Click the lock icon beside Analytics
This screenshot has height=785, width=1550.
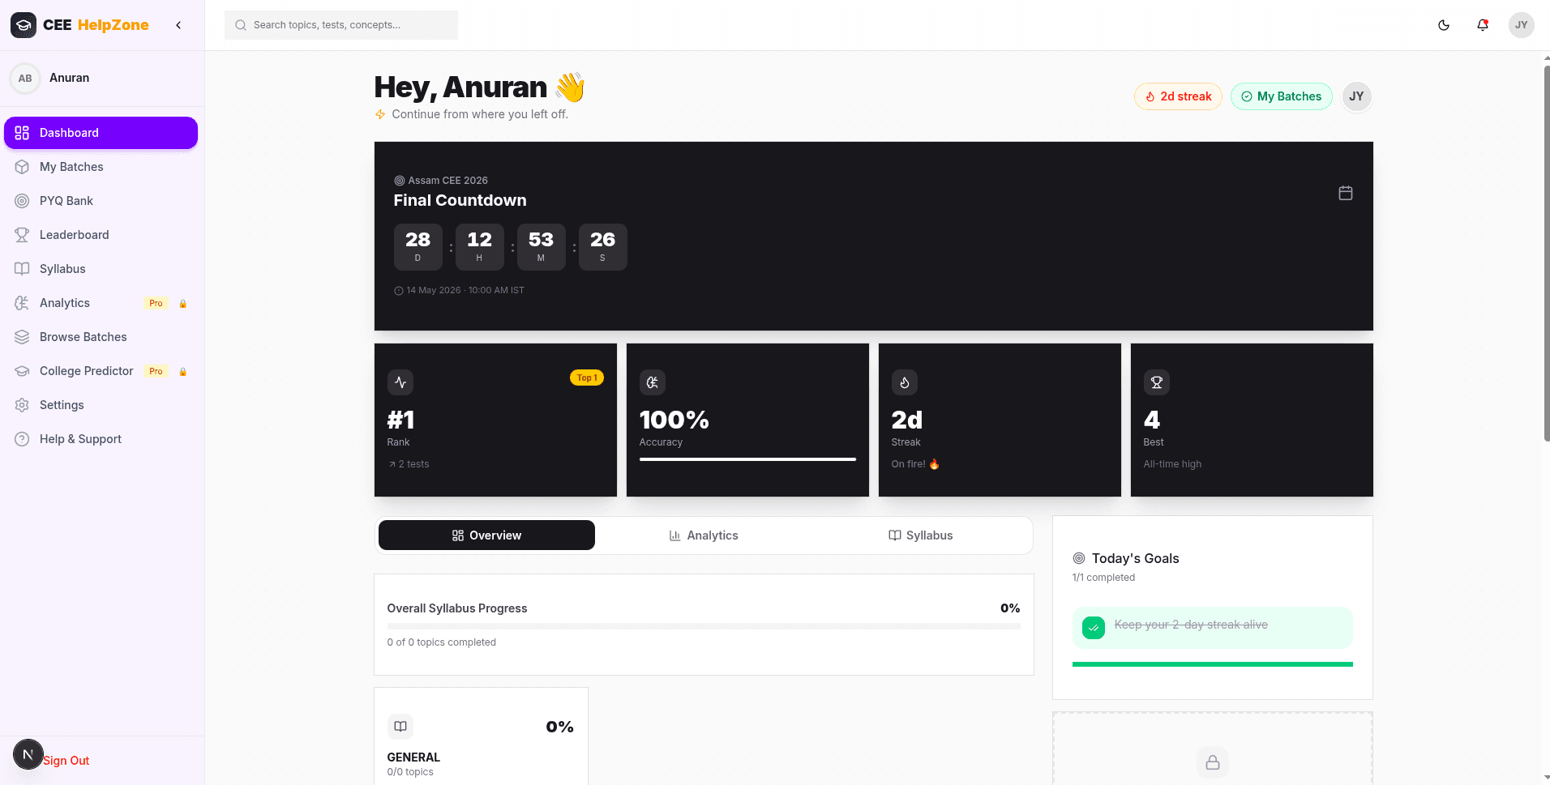tap(183, 304)
